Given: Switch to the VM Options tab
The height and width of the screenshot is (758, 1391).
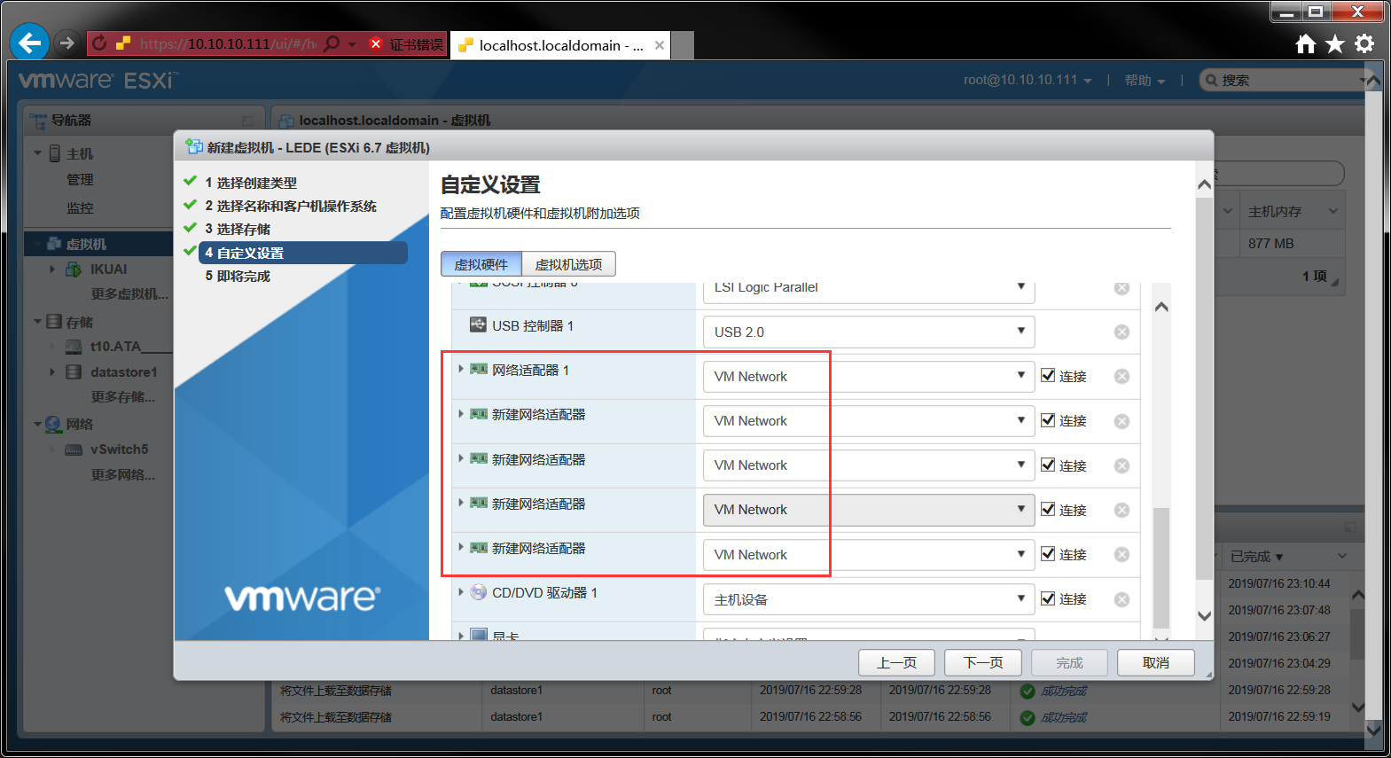Looking at the screenshot, I should (568, 264).
